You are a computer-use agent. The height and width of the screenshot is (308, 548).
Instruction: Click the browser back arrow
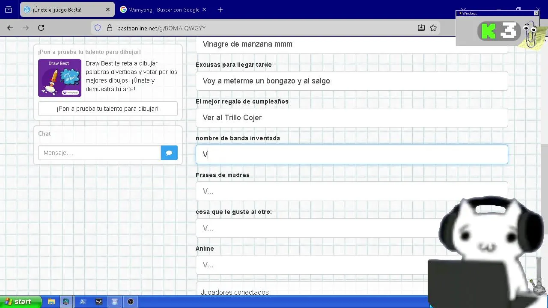10,28
